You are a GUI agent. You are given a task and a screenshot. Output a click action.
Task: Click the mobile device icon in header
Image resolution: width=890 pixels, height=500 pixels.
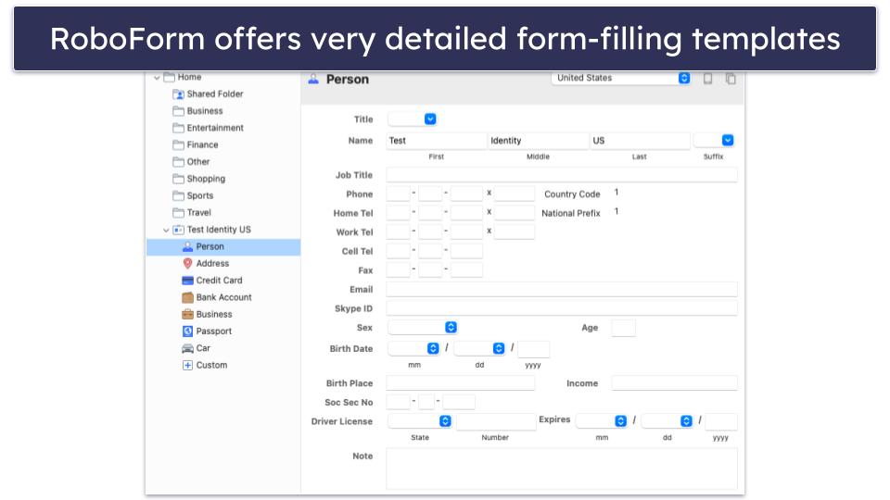coord(708,79)
